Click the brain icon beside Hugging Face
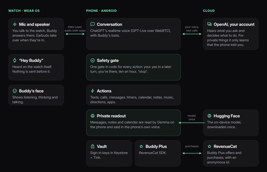267x172 pixels. (x=209, y=116)
